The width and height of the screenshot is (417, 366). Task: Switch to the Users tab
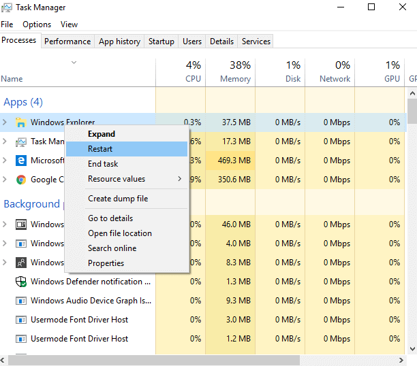tap(192, 41)
